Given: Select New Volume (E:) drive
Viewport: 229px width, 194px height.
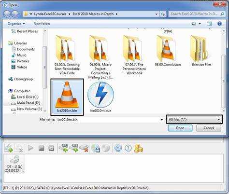Looking at the screenshot, I should click(x=27, y=109).
